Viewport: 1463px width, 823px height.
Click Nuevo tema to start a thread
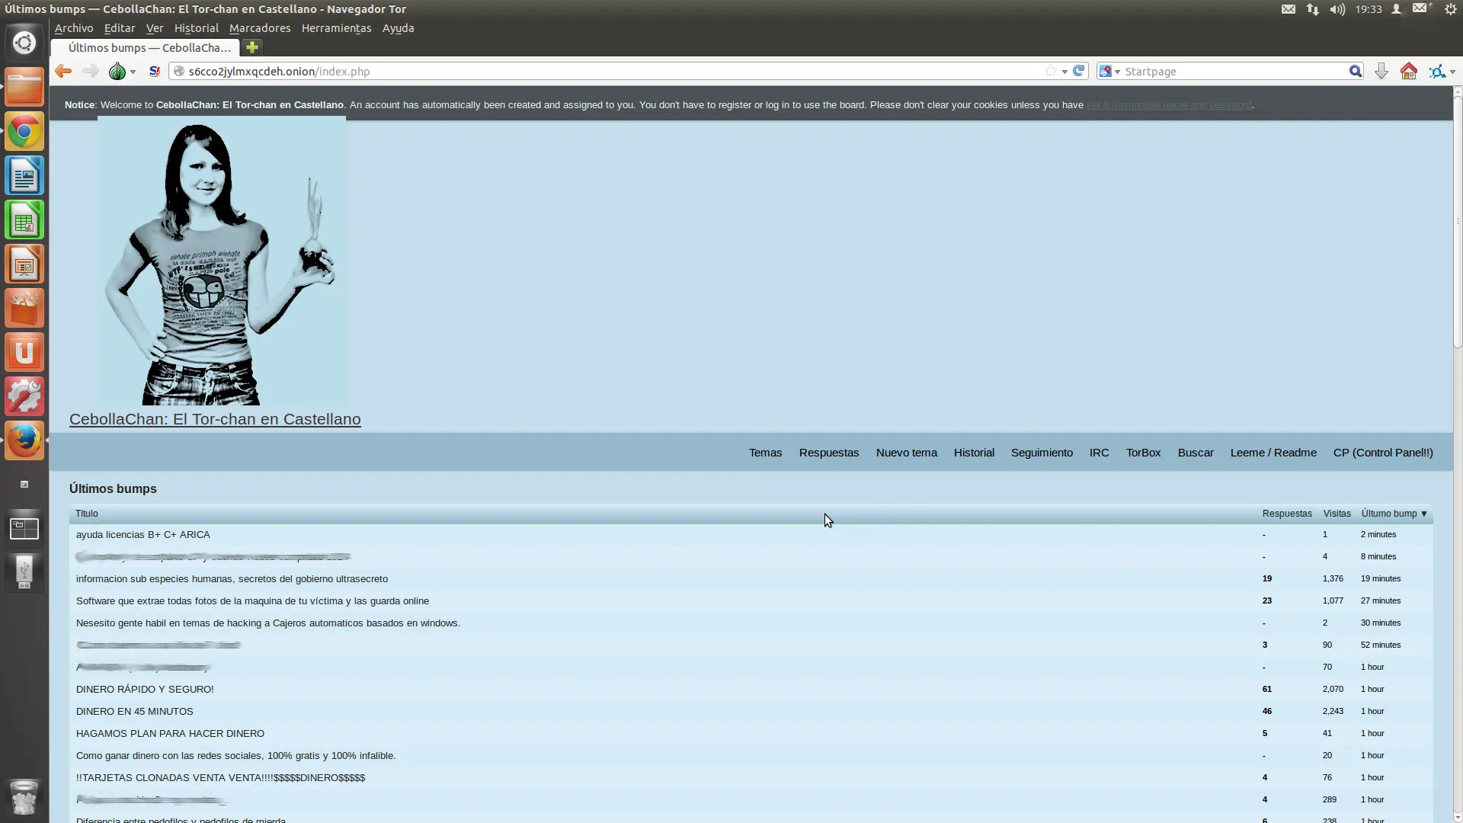[907, 453]
